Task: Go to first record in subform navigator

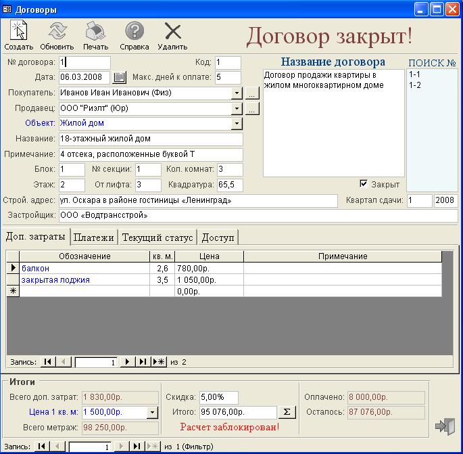Action: [47, 362]
